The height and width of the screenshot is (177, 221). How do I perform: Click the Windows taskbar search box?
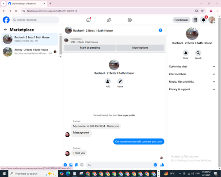click(x=33, y=173)
